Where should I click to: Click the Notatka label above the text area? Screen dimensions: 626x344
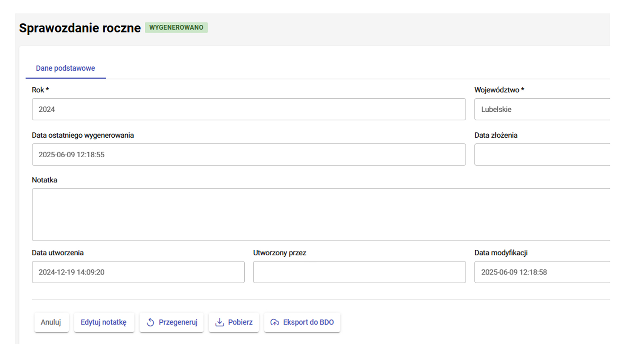(44, 180)
